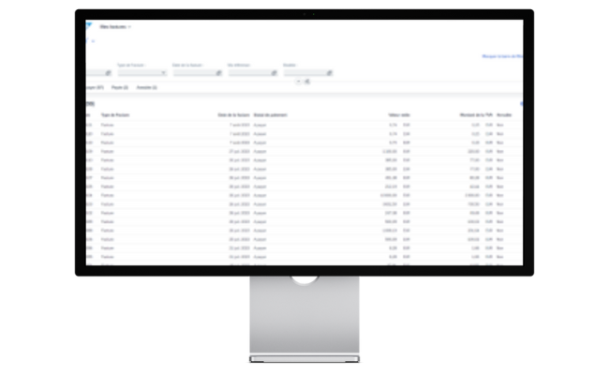The height and width of the screenshot is (375, 609).
Task: Click the value help icon of the leftmost filter
Action: [108, 72]
